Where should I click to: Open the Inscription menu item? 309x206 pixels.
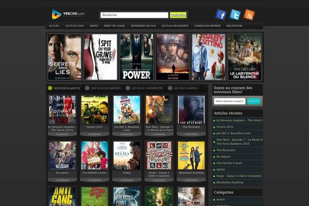click(x=234, y=26)
